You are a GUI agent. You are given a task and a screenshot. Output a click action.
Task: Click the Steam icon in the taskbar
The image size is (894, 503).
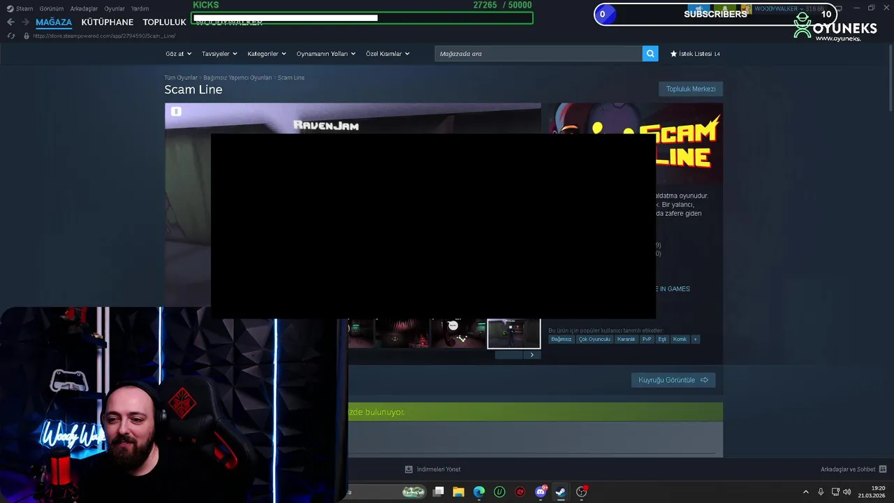[560, 492]
